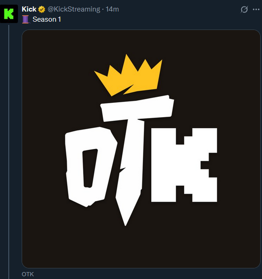Image resolution: width=262 pixels, height=279 pixels.
Task: Click the pixelated K in the logo
Action: [x=184, y=165]
